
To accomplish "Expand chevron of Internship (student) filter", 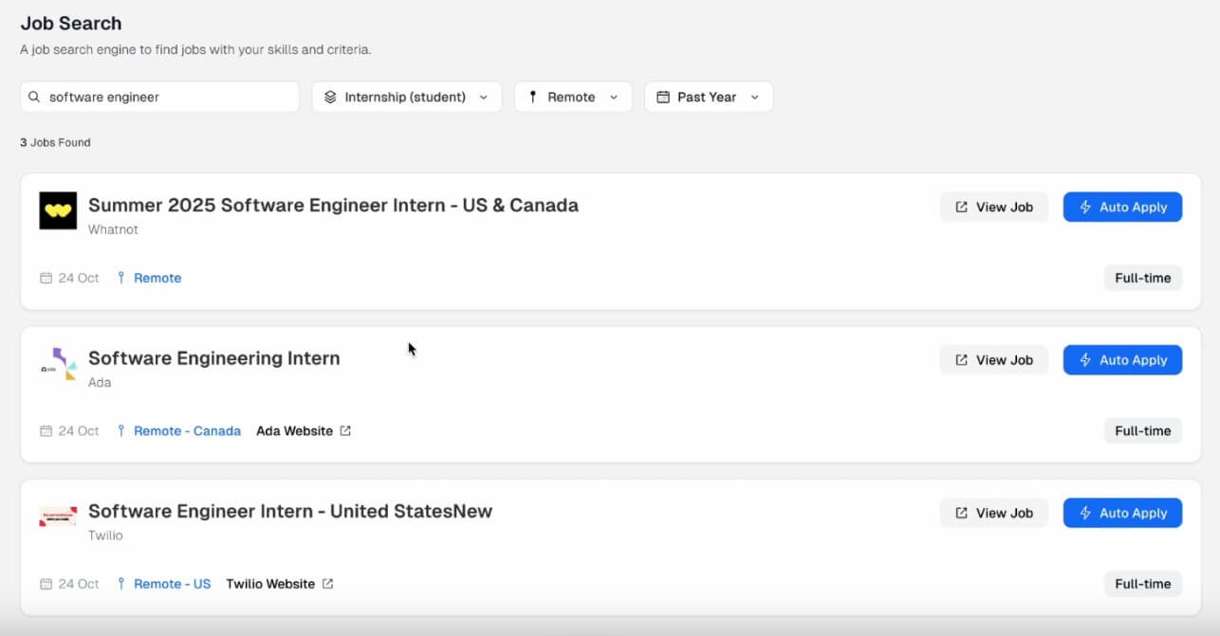I will coord(484,97).
